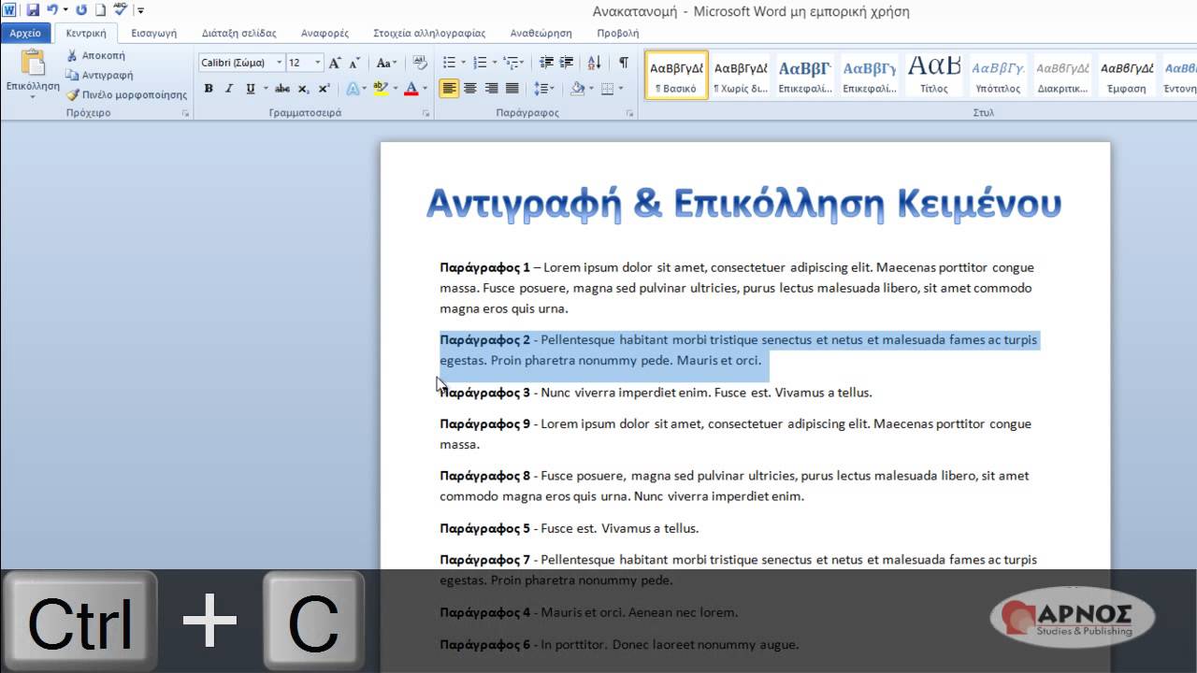Click the Grow Font icon
The width and height of the screenshot is (1197, 673).
[x=335, y=63]
